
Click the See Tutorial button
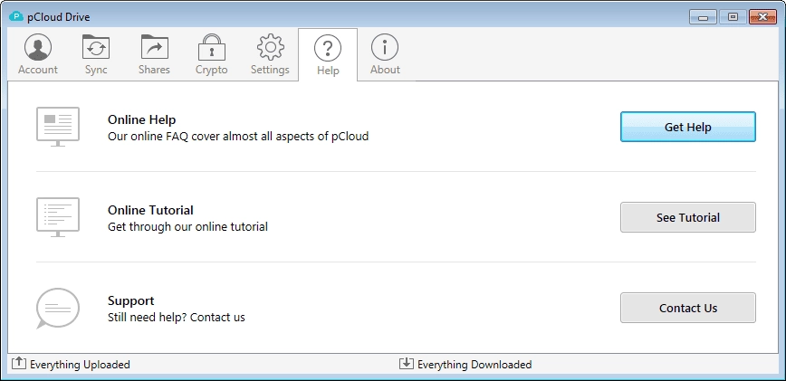point(688,217)
